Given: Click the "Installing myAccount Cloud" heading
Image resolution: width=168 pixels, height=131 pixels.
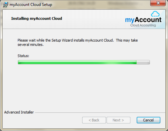Looking at the screenshot, I should click(37, 18).
